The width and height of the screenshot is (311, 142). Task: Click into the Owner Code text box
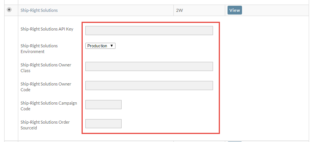click(x=149, y=86)
